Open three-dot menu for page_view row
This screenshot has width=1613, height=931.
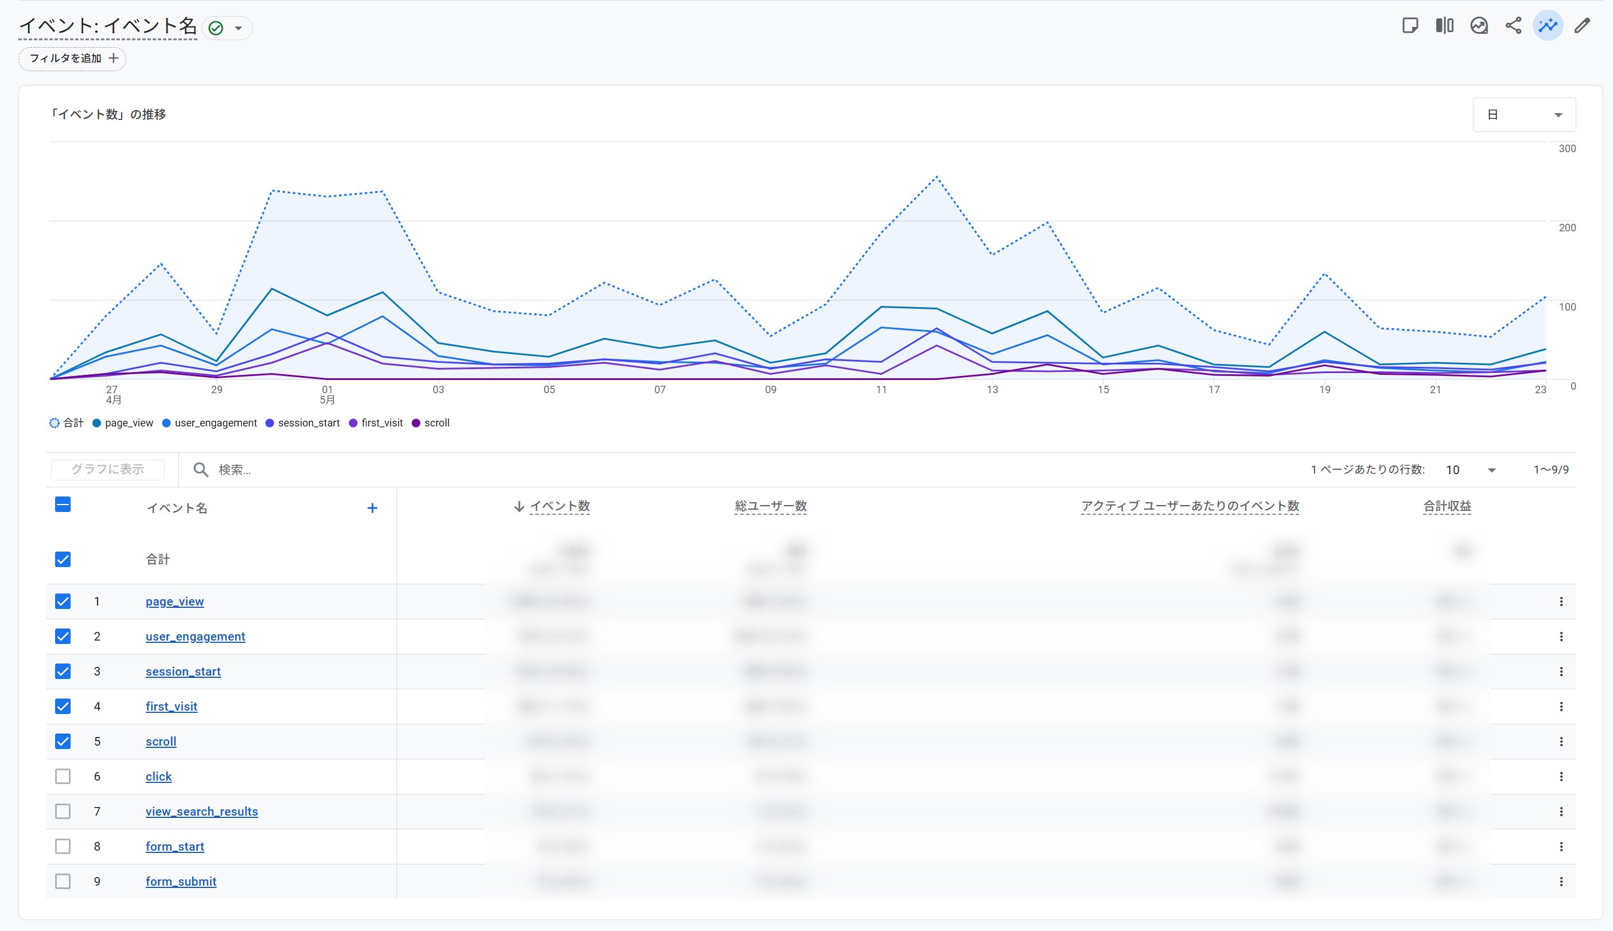1561,601
